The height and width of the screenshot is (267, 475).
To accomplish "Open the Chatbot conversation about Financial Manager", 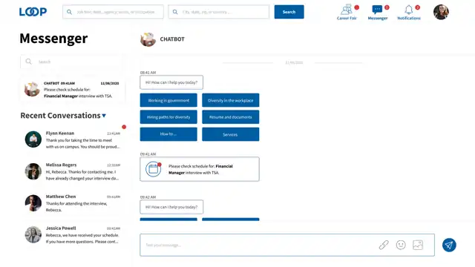I will 73,90.
